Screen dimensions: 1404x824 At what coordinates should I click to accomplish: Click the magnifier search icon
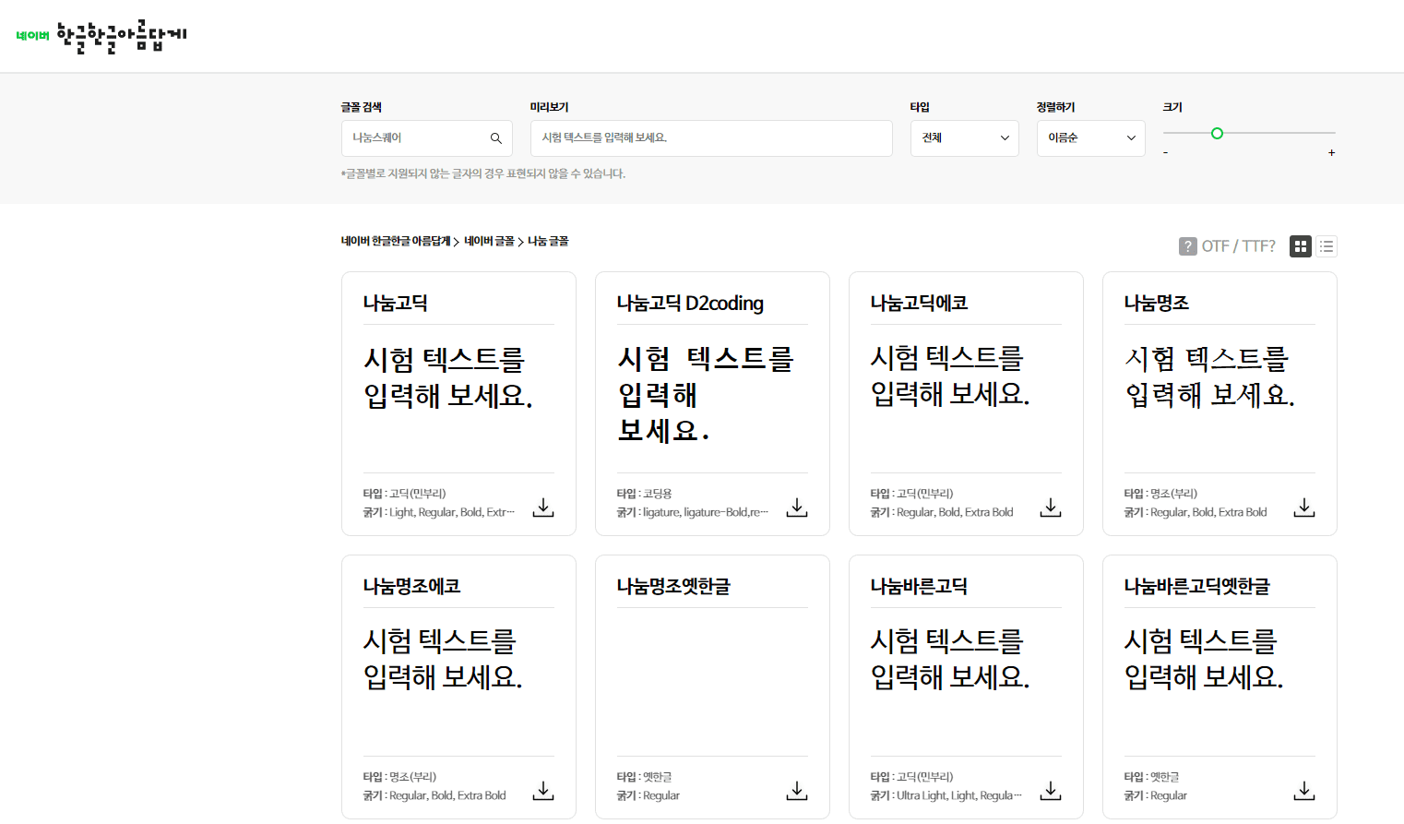click(x=495, y=138)
